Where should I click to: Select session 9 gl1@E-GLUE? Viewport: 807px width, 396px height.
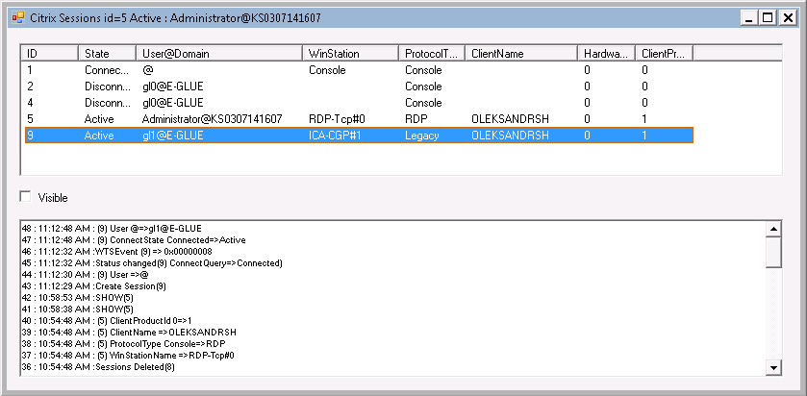(359, 136)
